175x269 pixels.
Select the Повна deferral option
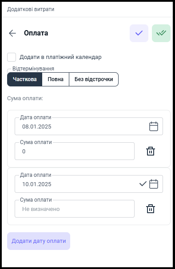pyautogui.click(x=56, y=79)
